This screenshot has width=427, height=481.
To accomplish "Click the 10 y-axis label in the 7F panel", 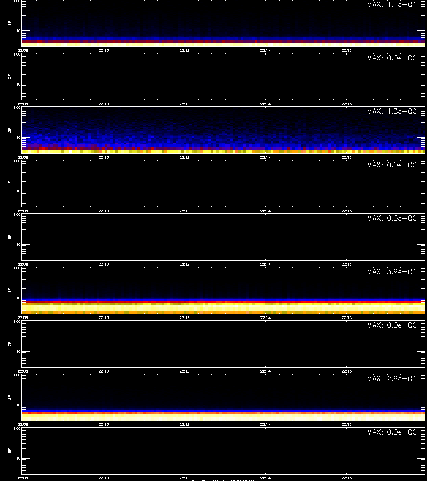I will tap(18, 351).
